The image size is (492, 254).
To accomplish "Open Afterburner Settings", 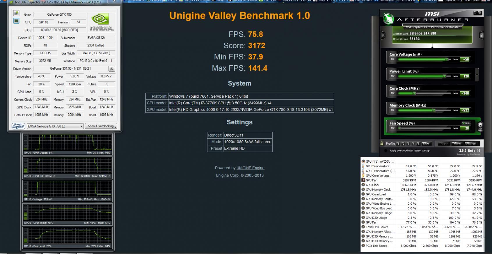I will pos(471,144).
